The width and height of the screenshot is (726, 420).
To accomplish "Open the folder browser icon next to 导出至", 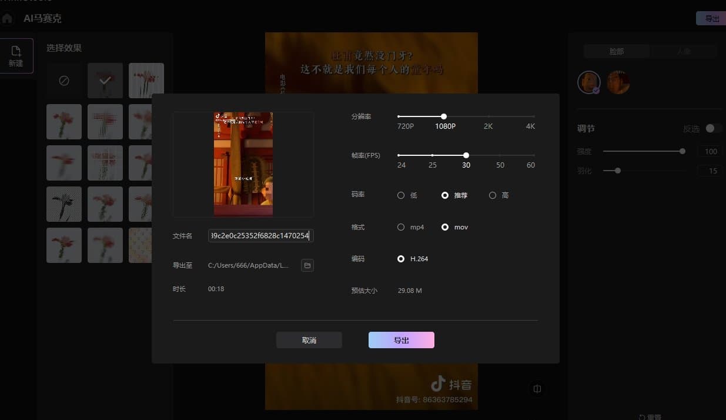I will pos(307,265).
